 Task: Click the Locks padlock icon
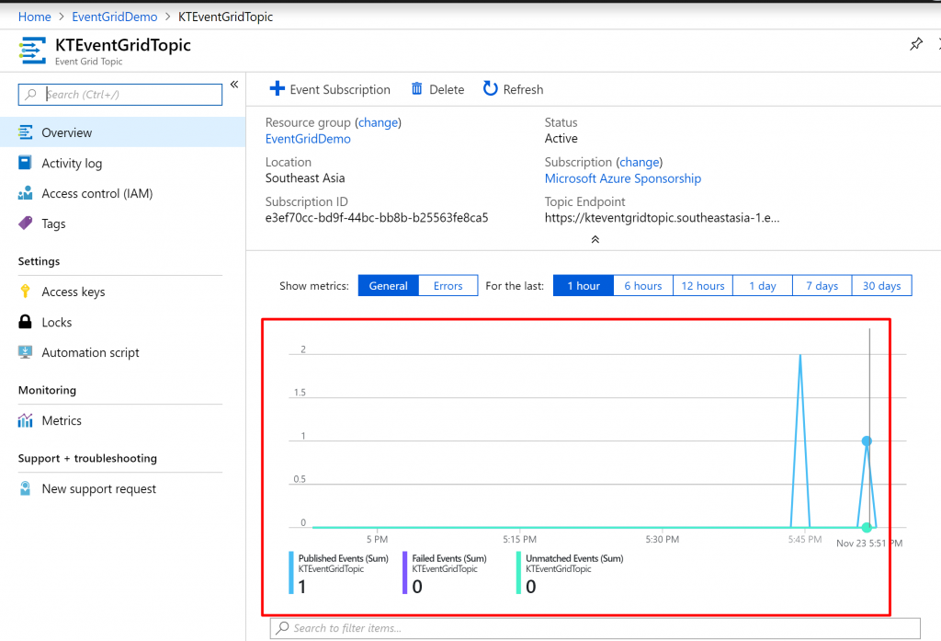[x=25, y=321]
